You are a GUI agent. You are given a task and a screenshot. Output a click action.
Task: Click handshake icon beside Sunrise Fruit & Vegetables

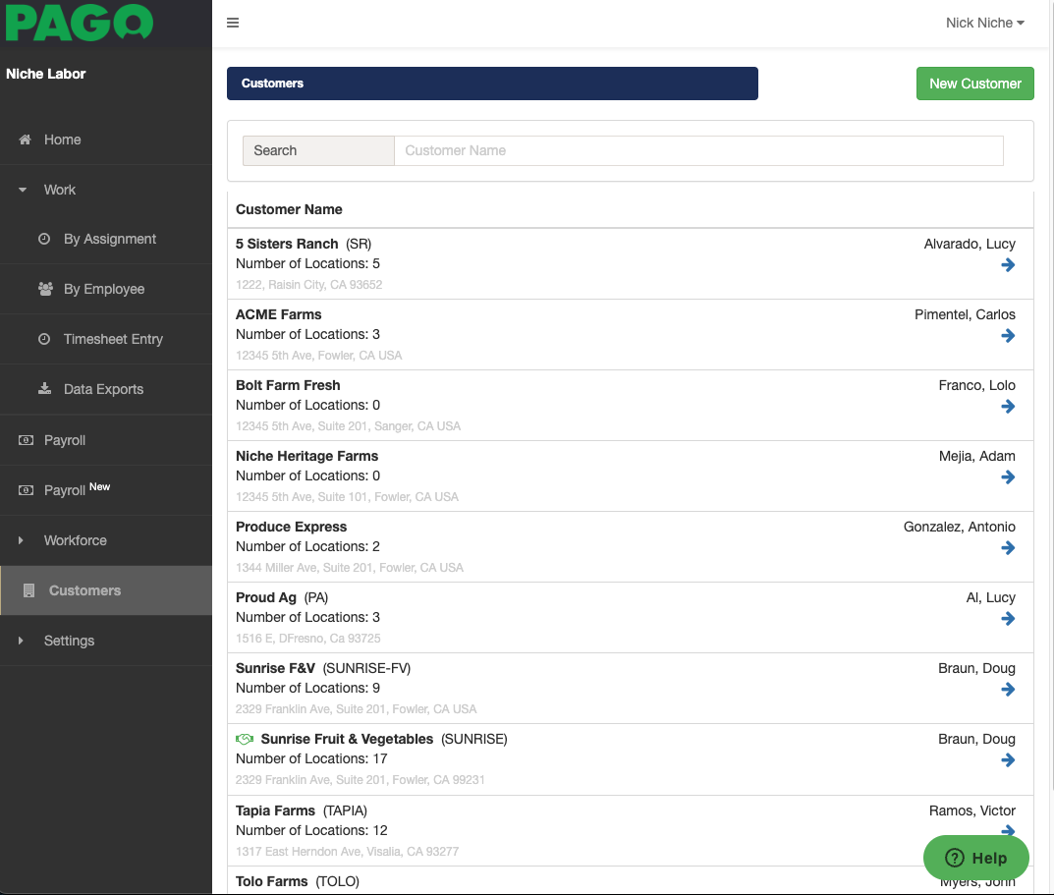(x=245, y=739)
